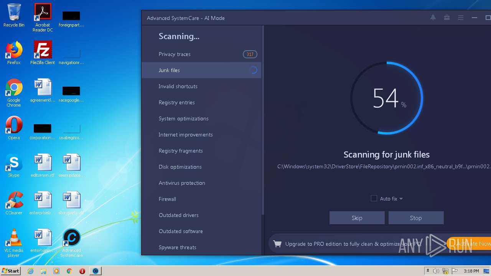Click the sidebar vertical scrollbar
Image resolution: width=491 pixels, height=276 pixels.
263,121
